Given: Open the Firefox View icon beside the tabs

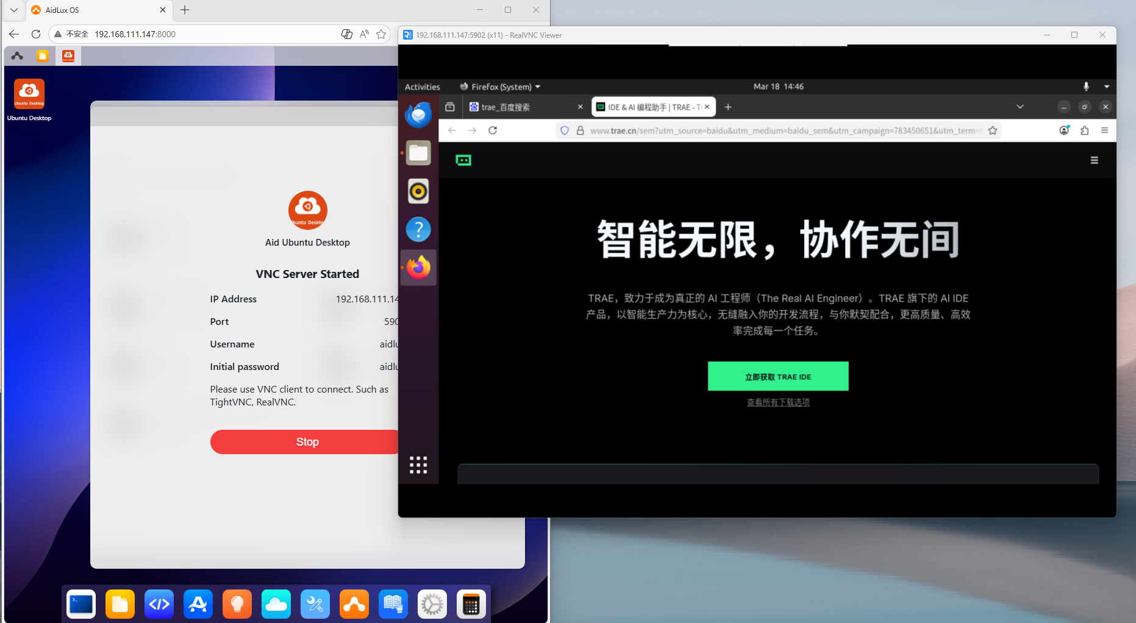Looking at the screenshot, I should 450,107.
